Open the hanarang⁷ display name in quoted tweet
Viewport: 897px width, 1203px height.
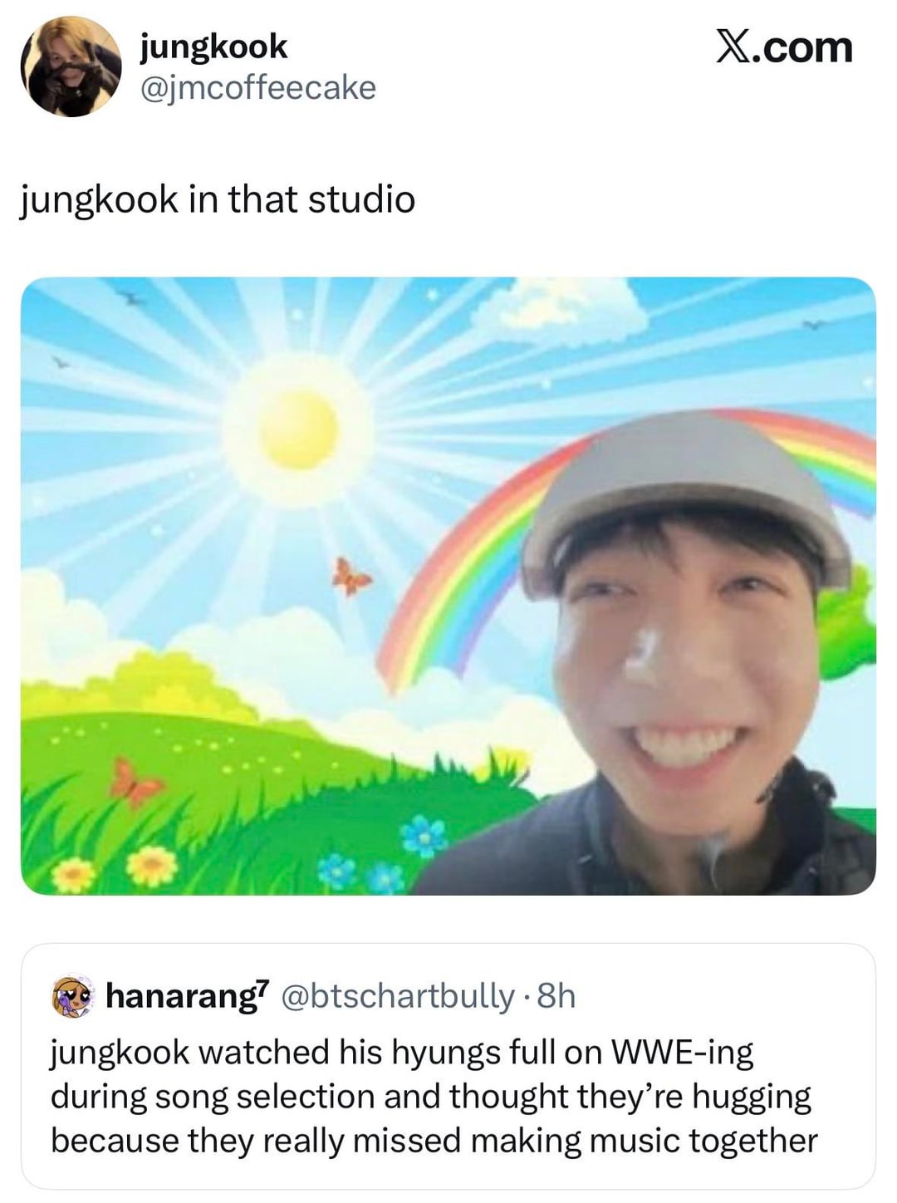coord(188,995)
